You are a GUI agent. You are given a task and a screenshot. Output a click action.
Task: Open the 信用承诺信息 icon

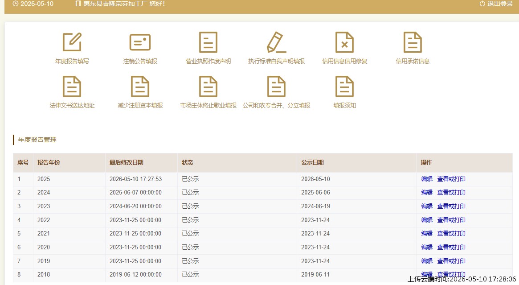click(413, 42)
